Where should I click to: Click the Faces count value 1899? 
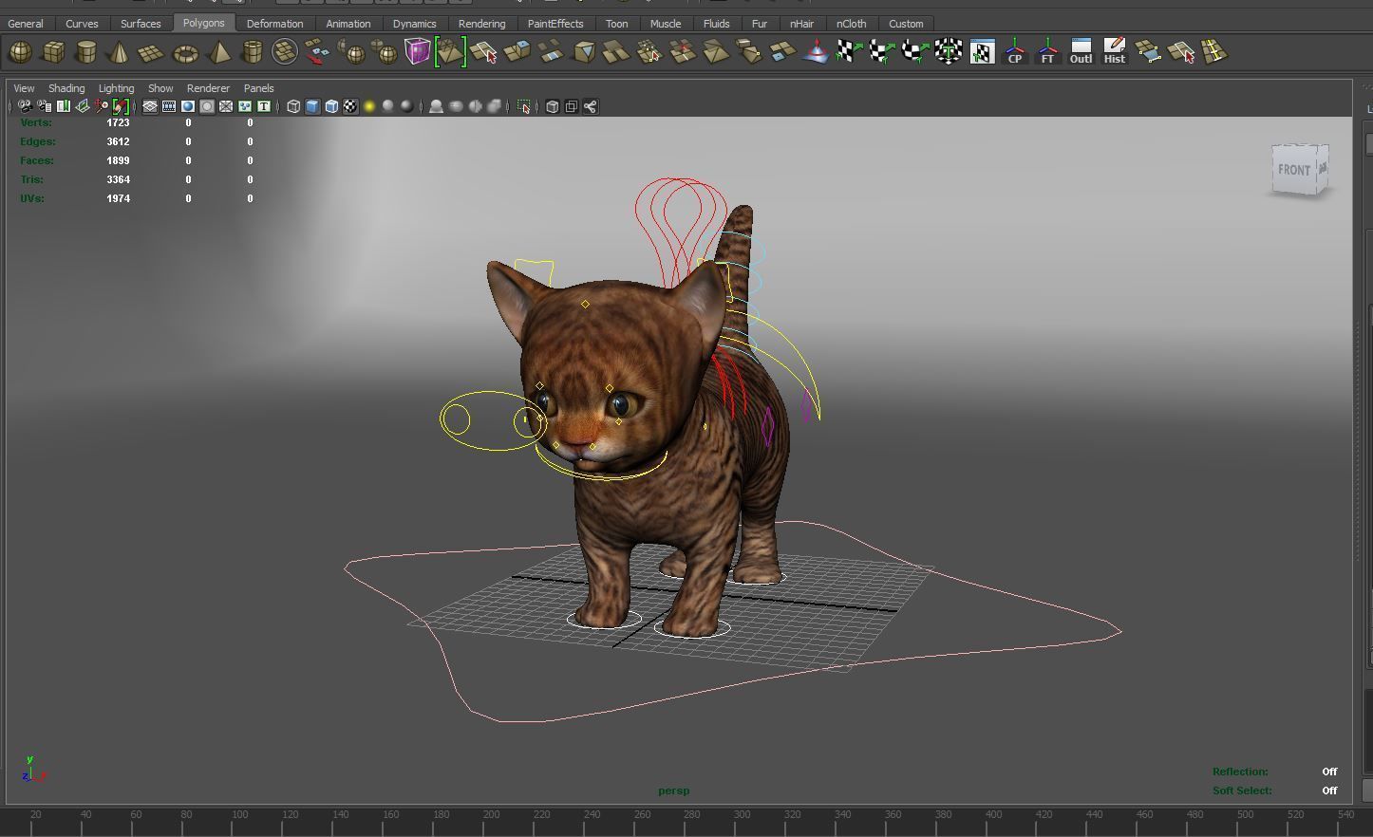point(118,160)
